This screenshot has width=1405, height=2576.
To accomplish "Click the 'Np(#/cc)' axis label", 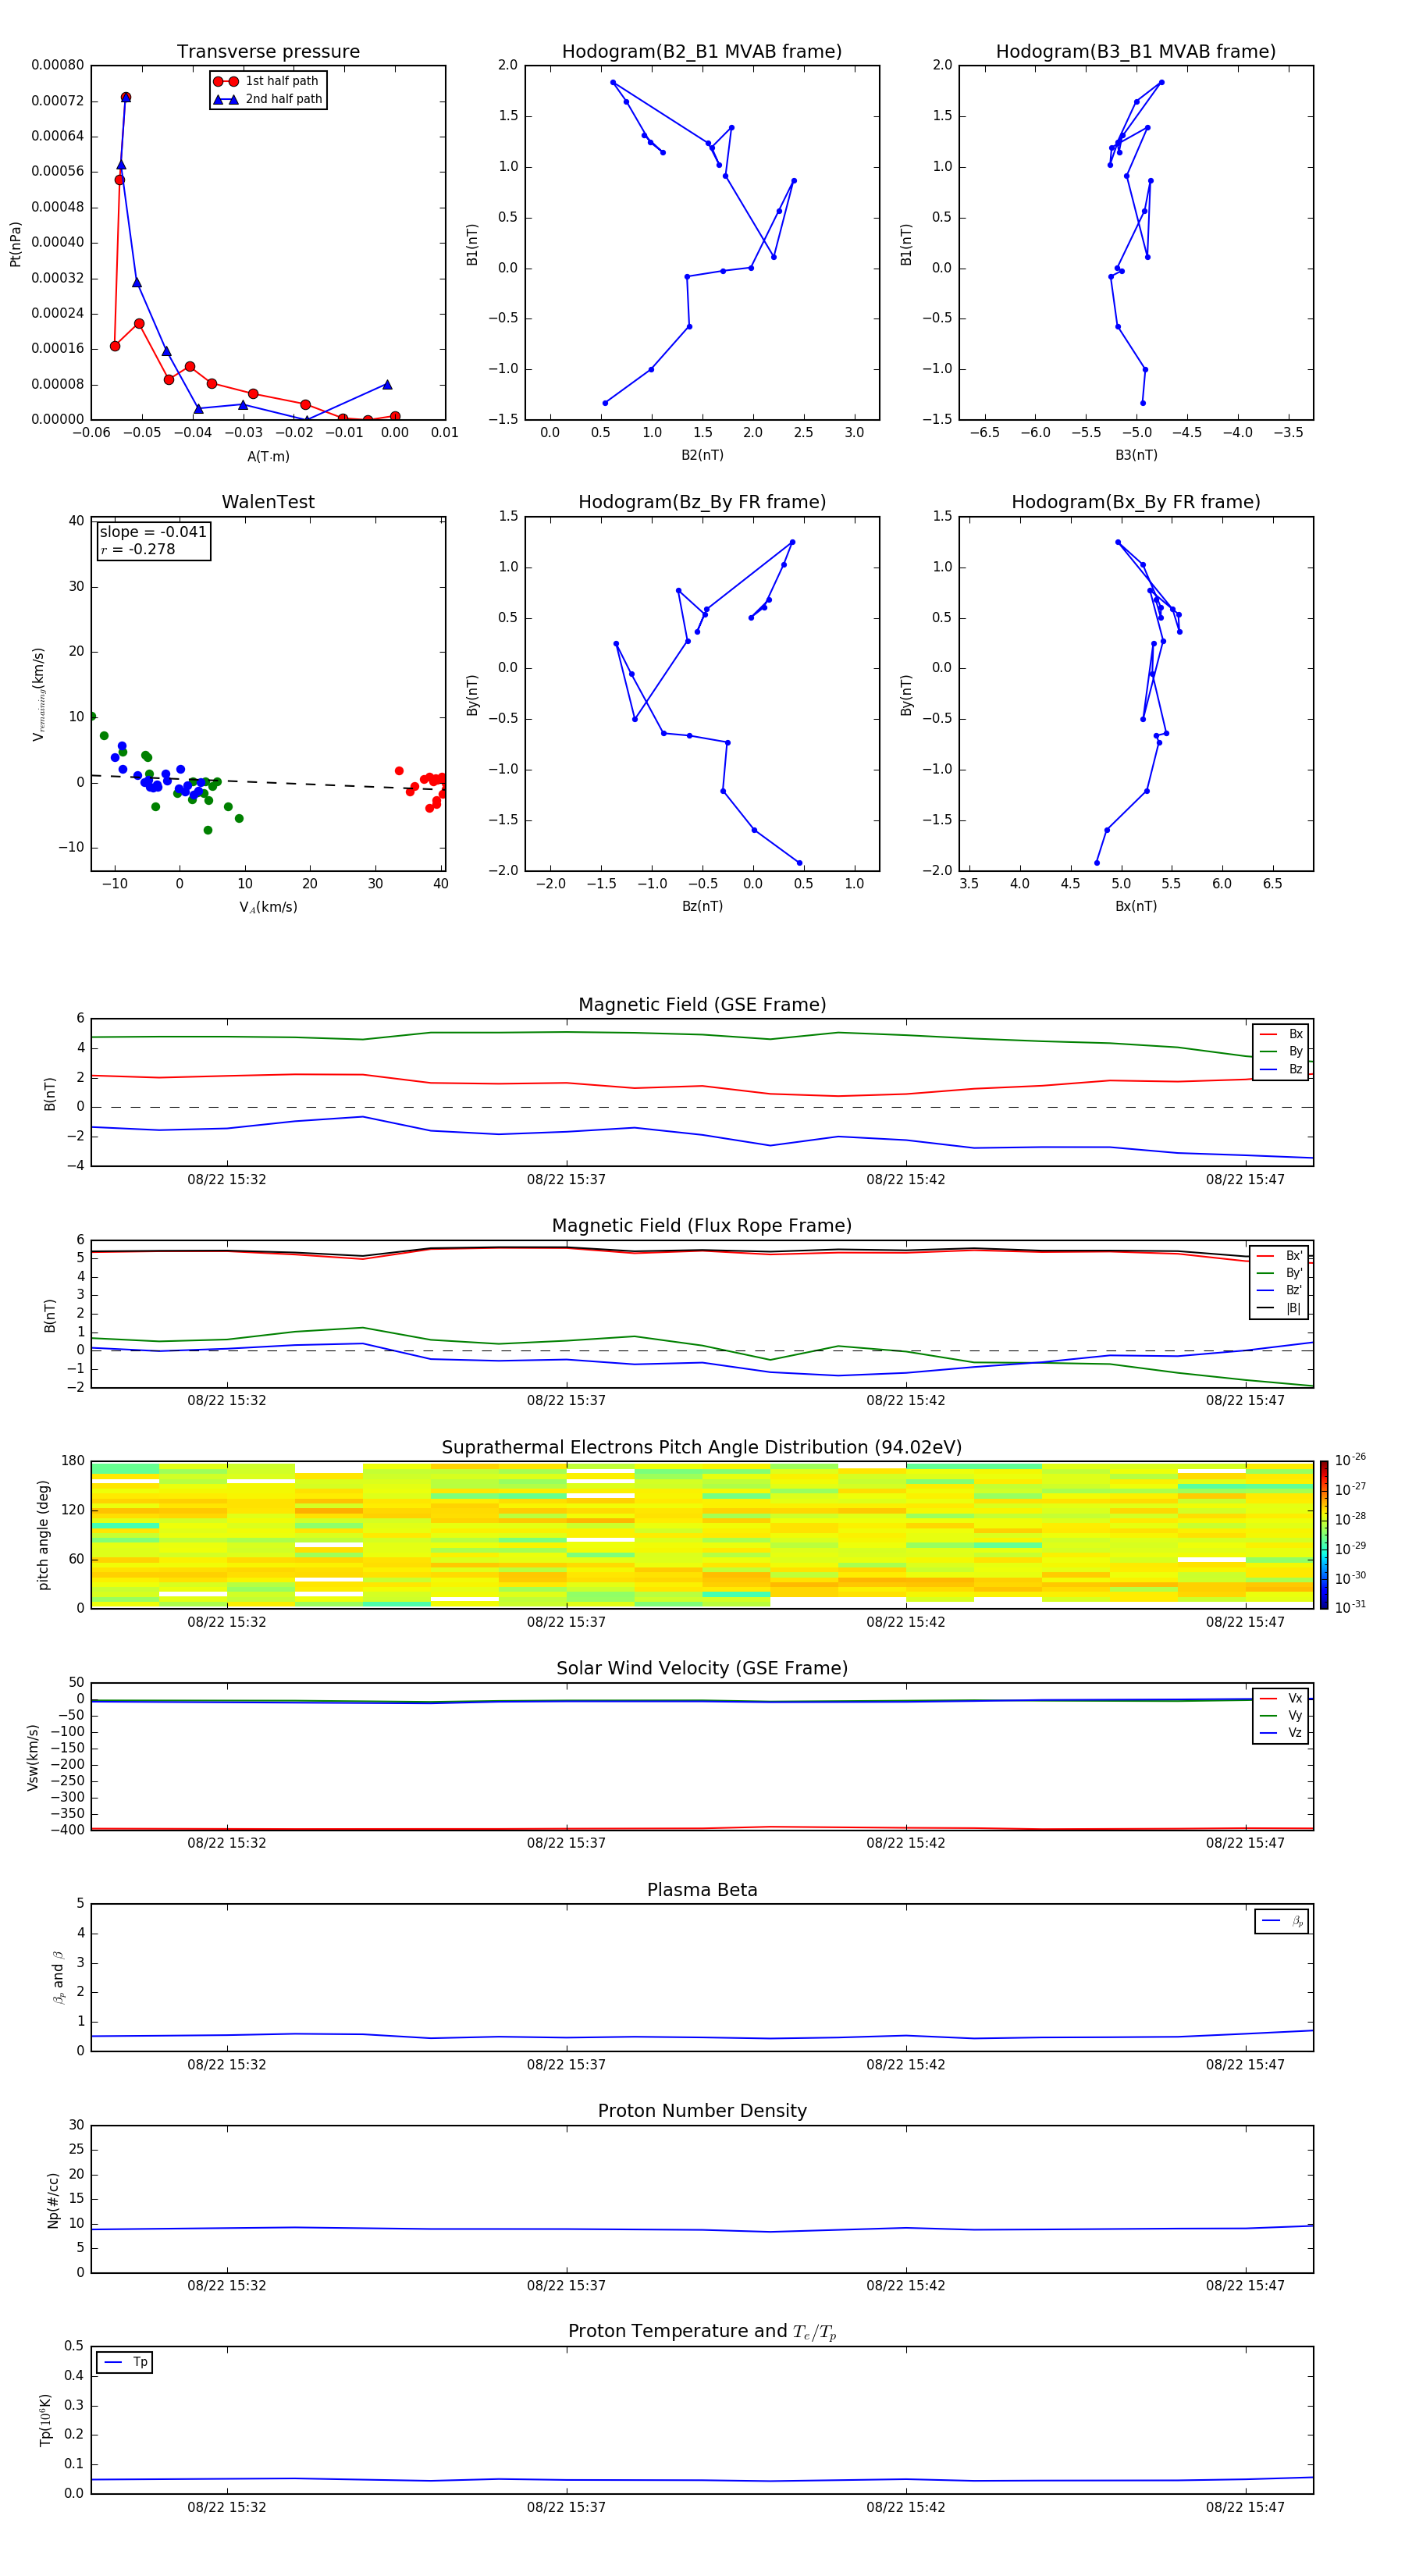I will [53, 2200].
